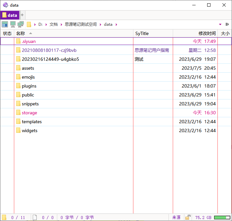Expand the arrow before the D: breadcrumb
This screenshot has width=232, height=221.
[35, 24]
